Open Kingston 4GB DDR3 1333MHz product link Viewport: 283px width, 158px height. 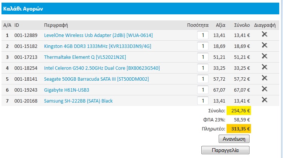click(97, 46)
